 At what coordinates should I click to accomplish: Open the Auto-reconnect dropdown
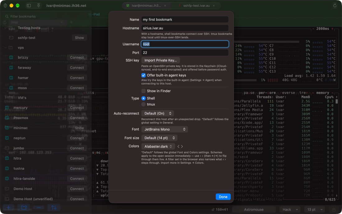158,114
